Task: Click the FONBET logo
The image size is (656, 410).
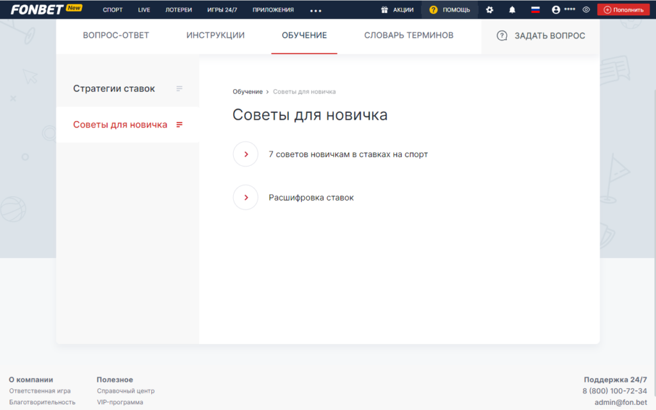Action: point(37,9)
